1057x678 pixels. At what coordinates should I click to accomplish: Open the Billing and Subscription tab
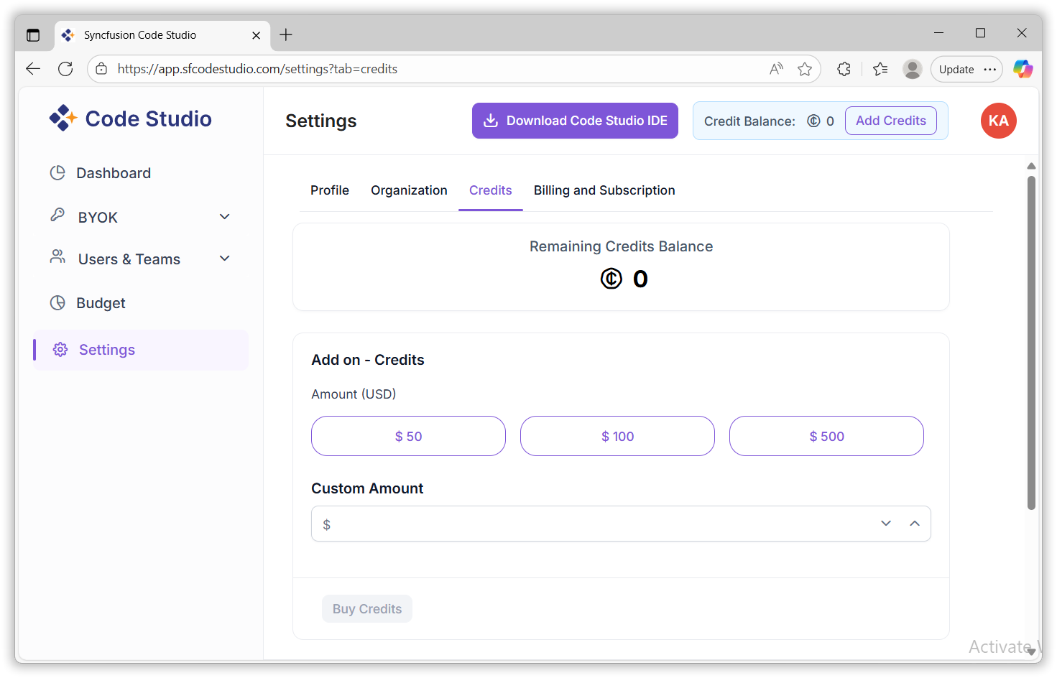(604, 190)
